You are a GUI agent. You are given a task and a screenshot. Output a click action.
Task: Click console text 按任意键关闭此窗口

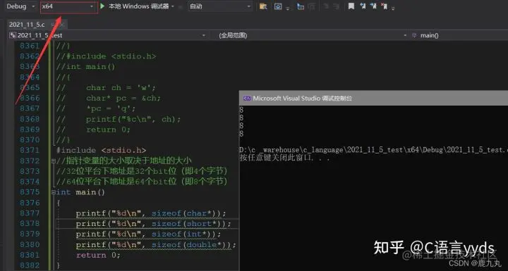[x=284, y=158]
